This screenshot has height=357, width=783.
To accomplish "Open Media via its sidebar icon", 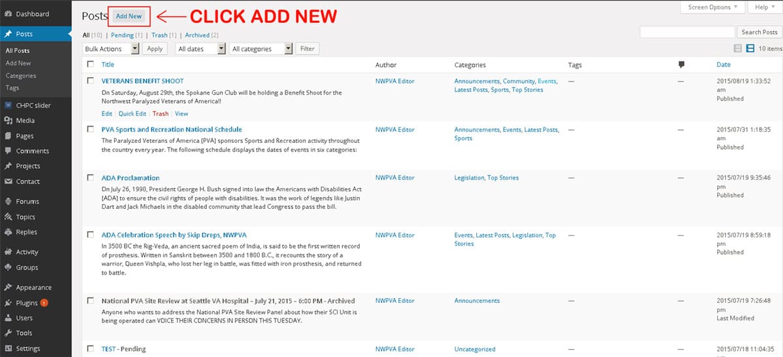I will pos(8,120).
